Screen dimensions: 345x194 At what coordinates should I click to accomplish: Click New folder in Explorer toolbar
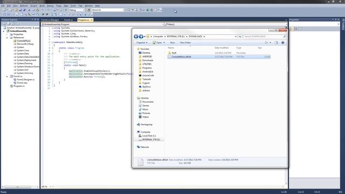pos(185,43)
